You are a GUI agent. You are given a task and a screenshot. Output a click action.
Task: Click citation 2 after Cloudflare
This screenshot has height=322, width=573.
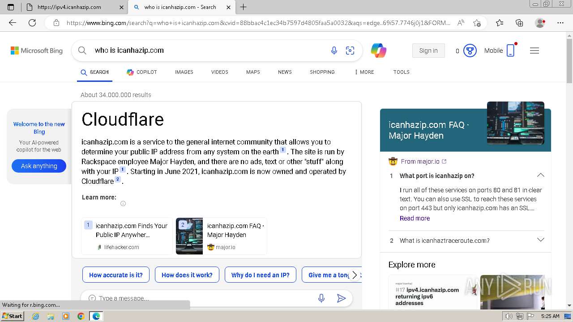click(118, 179)
